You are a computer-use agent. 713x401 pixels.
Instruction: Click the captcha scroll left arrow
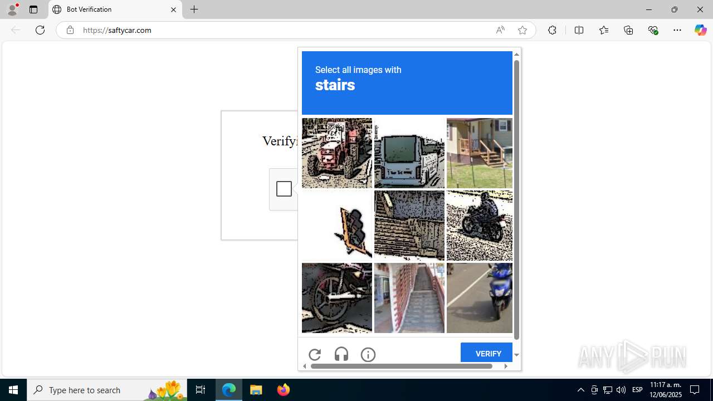click(x=305, y=366)
